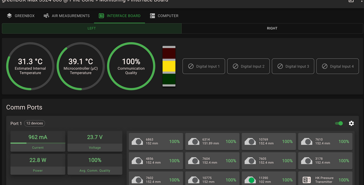Select the INTERFACE BOARD tab
This screenshot has width=364, height=185.
(120, 16)
